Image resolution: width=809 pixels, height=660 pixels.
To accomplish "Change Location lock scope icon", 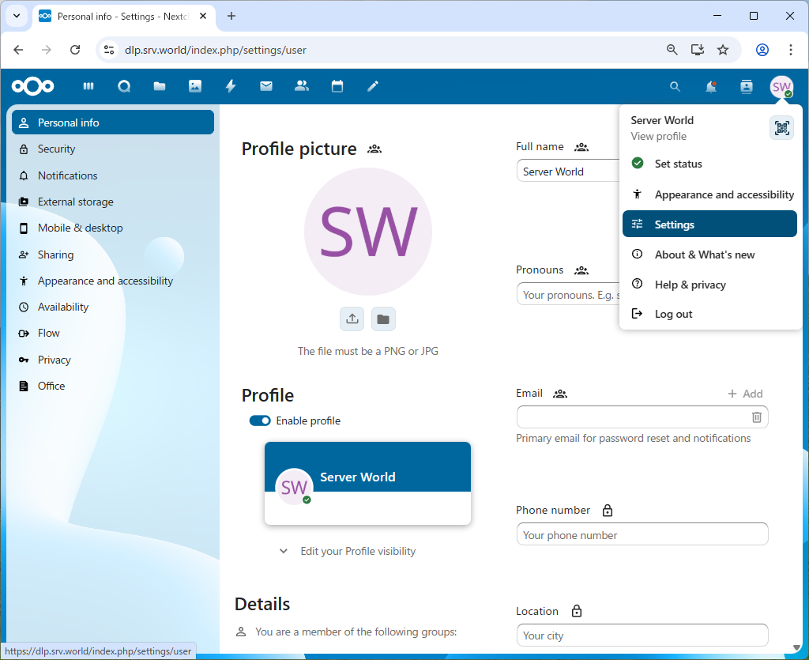I will pyautogui.click(x=577, y=612).
